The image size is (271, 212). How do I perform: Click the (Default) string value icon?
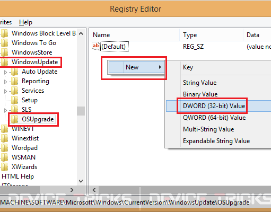[96, 47]
